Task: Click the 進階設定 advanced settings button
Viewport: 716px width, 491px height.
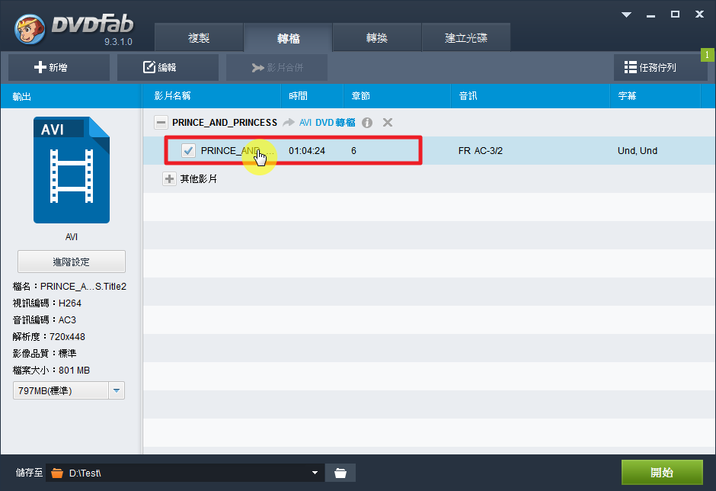Action: point(72,262)
